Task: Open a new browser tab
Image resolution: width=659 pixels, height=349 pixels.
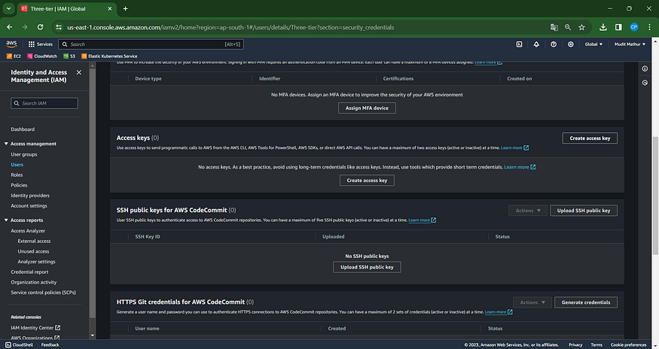Action: (x=125, y=8)
